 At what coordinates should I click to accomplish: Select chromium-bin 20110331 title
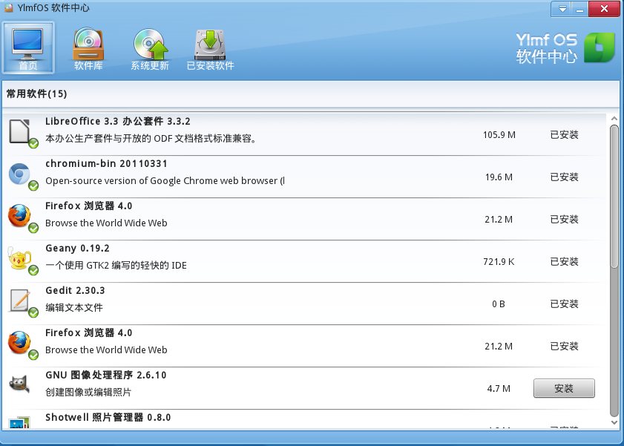point(106,163)
